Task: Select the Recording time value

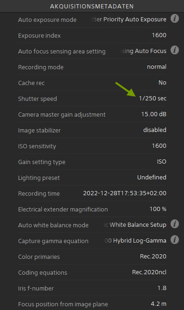Action: click(x=125, y=193)
